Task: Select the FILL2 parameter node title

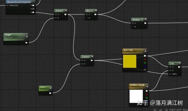Action: point(43,87)
